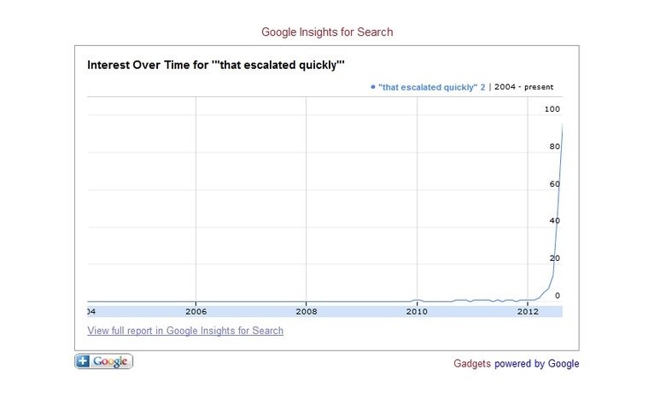Viewport: 666px width, 393px height.
Task: Click the "powered by Google" footer text
Action: 537,364
